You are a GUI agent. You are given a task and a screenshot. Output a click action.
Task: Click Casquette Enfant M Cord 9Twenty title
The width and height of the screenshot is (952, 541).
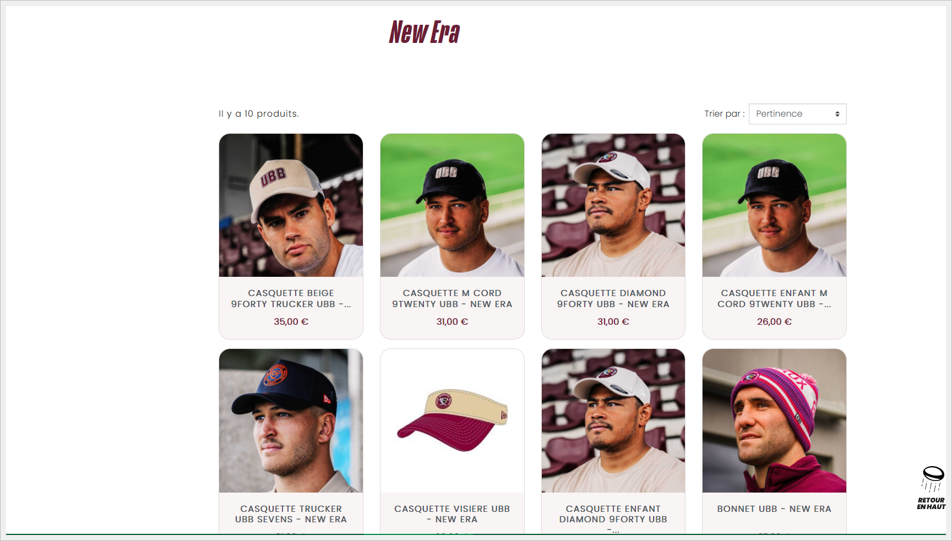[774, 298]
